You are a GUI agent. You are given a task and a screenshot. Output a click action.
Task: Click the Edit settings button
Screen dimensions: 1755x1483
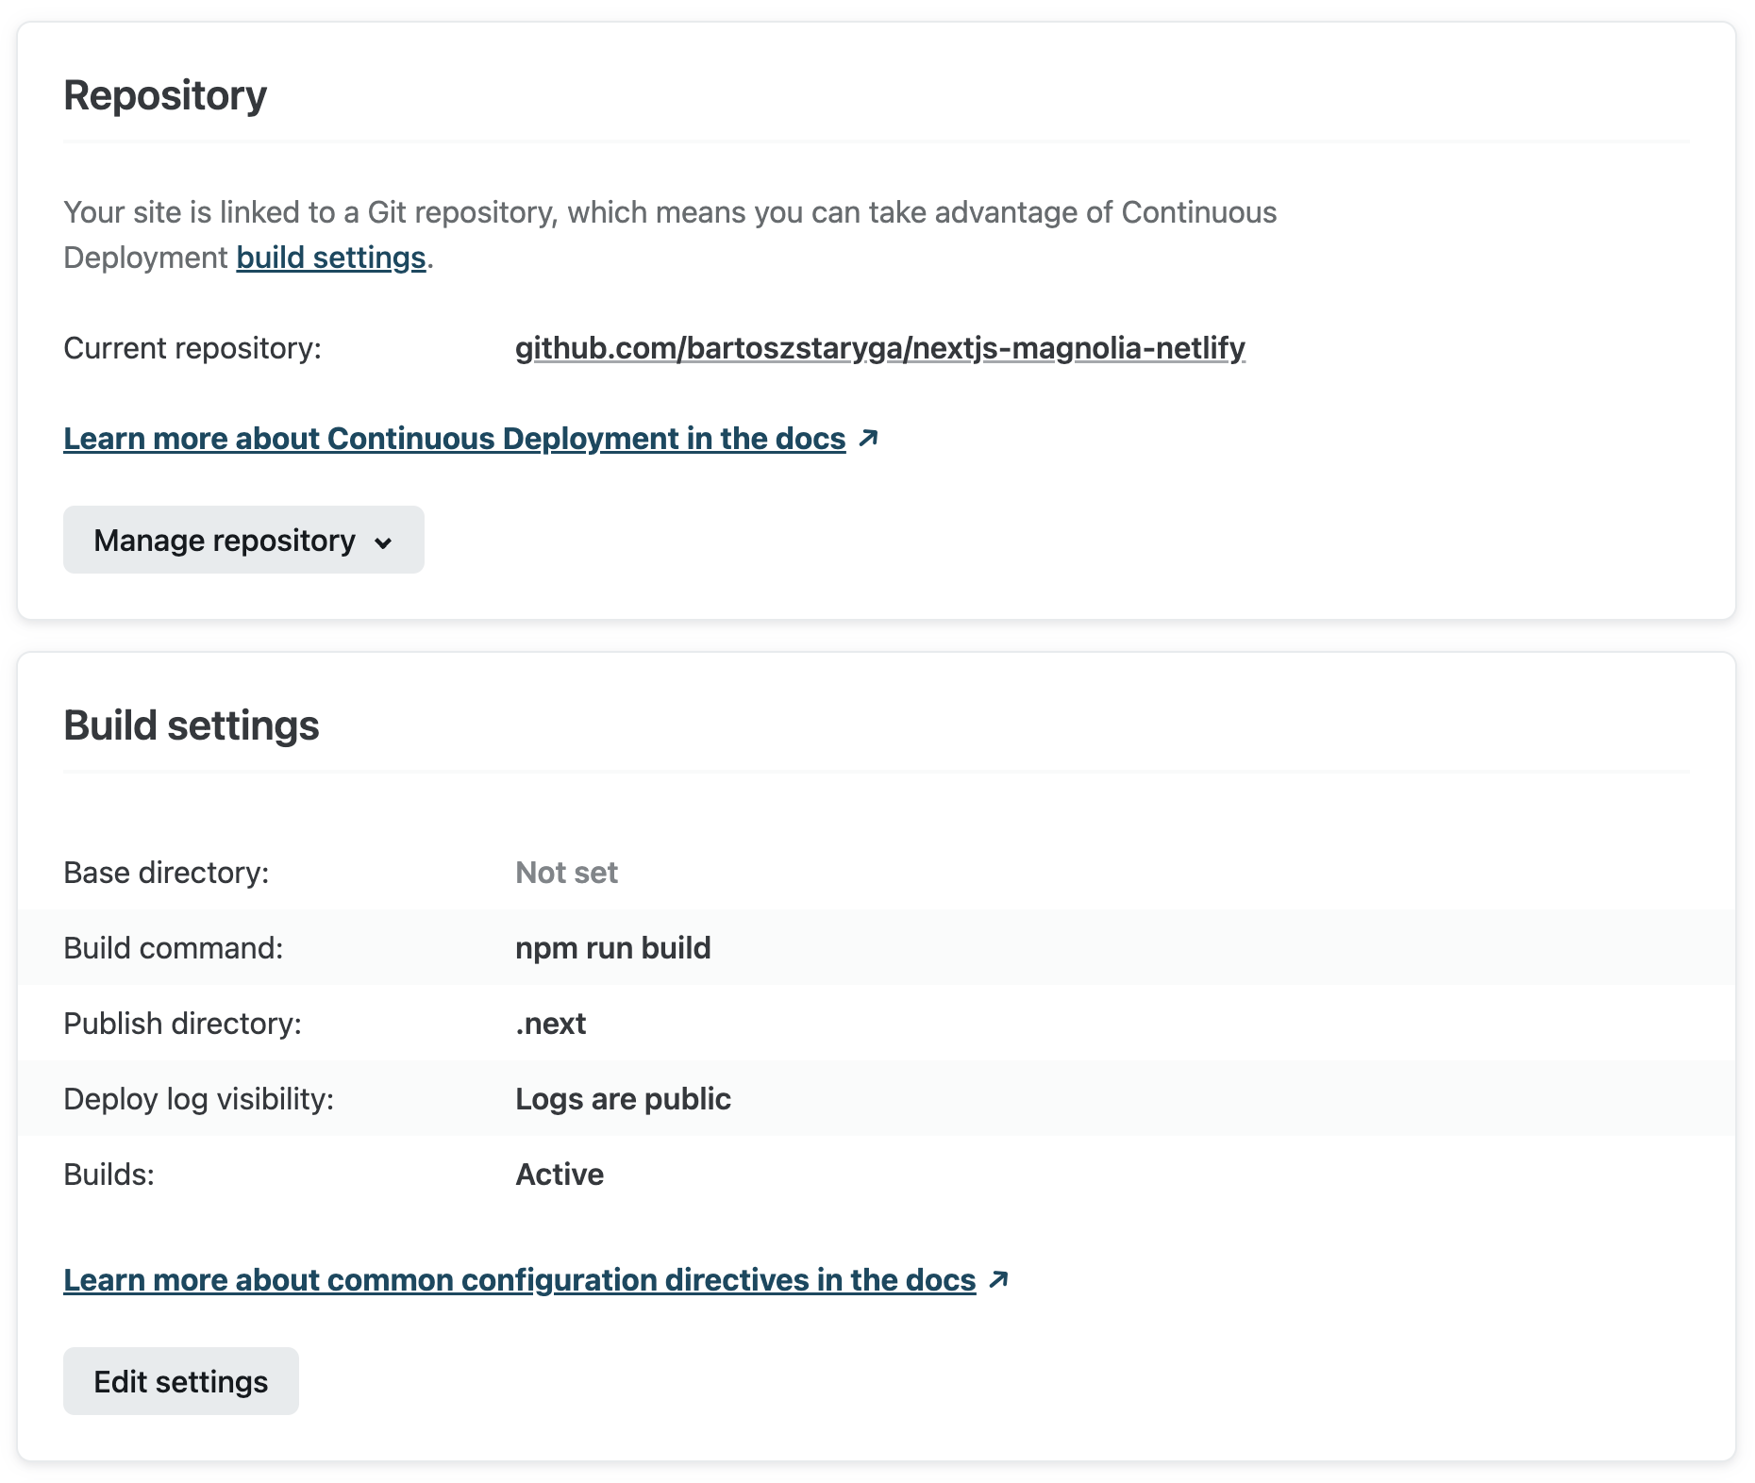(x=181, y=1382)
